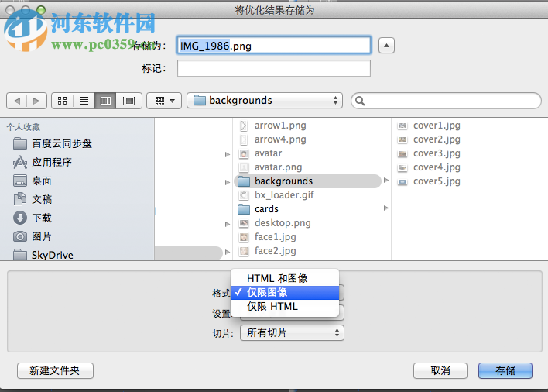Screen dimensions: 548x392
Task: Click the 图片 camera icon
Action: tap(20, 236)
